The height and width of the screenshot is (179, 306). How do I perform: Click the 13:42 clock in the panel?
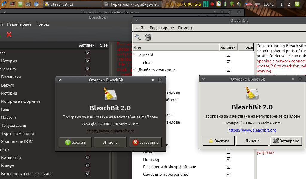[269, 4]
